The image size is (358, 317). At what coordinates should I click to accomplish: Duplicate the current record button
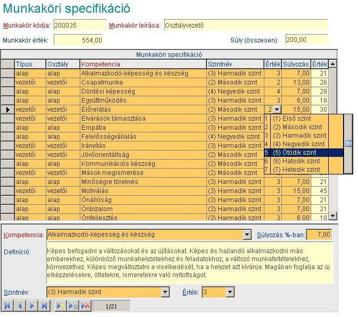coord(73,306)
